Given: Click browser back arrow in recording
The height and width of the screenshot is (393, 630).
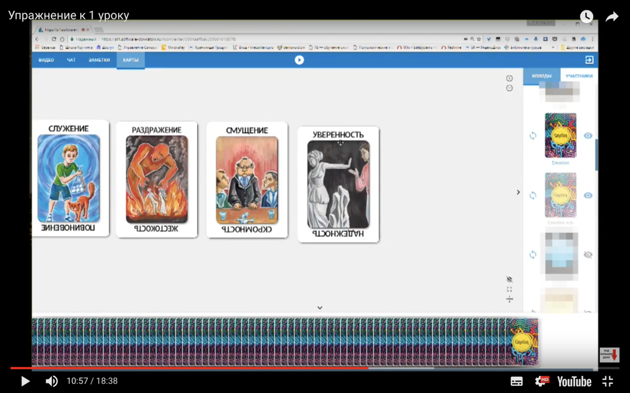Looking at the screenshot, I should pyautogui.click(x=37, y=39).
